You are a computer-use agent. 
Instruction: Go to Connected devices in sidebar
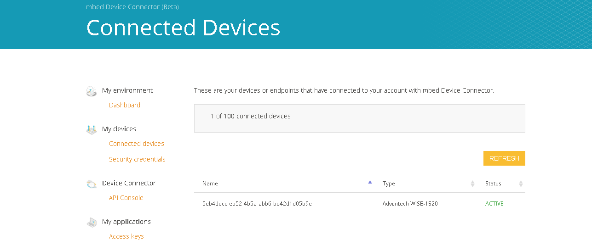point(136,144)
